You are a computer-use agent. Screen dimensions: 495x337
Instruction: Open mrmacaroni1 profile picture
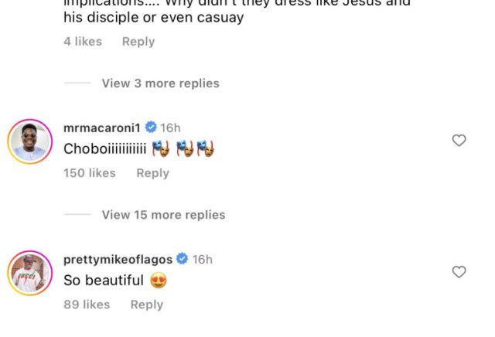[x=29, y=141]
